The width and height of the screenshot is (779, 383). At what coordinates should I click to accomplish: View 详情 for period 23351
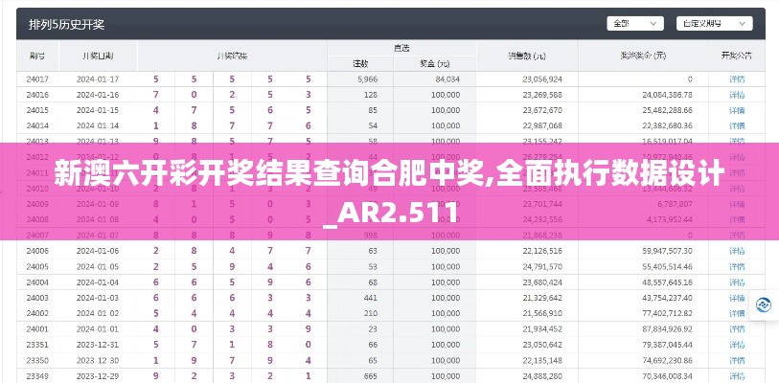pyautogui.click(x=736, y=345)
